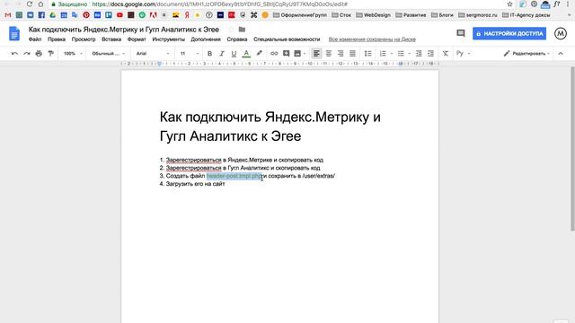575x323 pixels.
Task: Open the Формат menu
Action: 137,39
